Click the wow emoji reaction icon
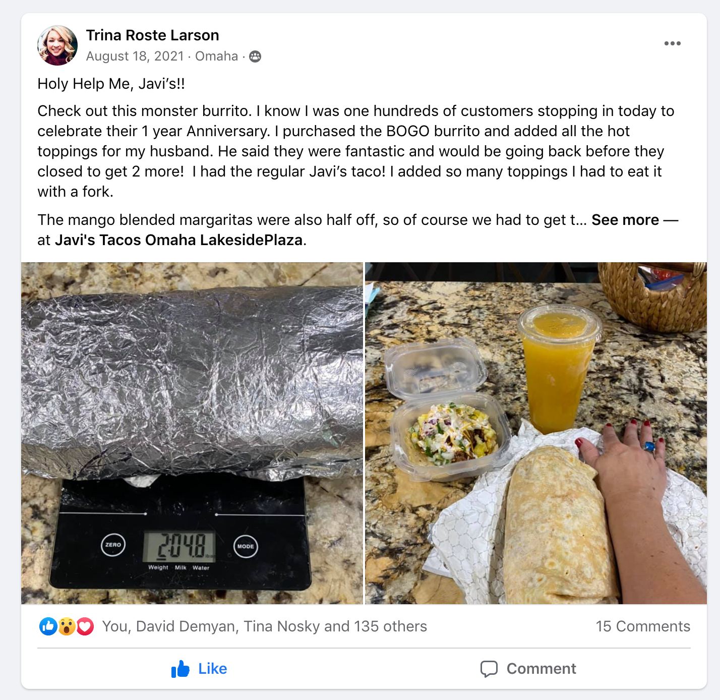This screenshot has height=700, width=720. point(67,626)
